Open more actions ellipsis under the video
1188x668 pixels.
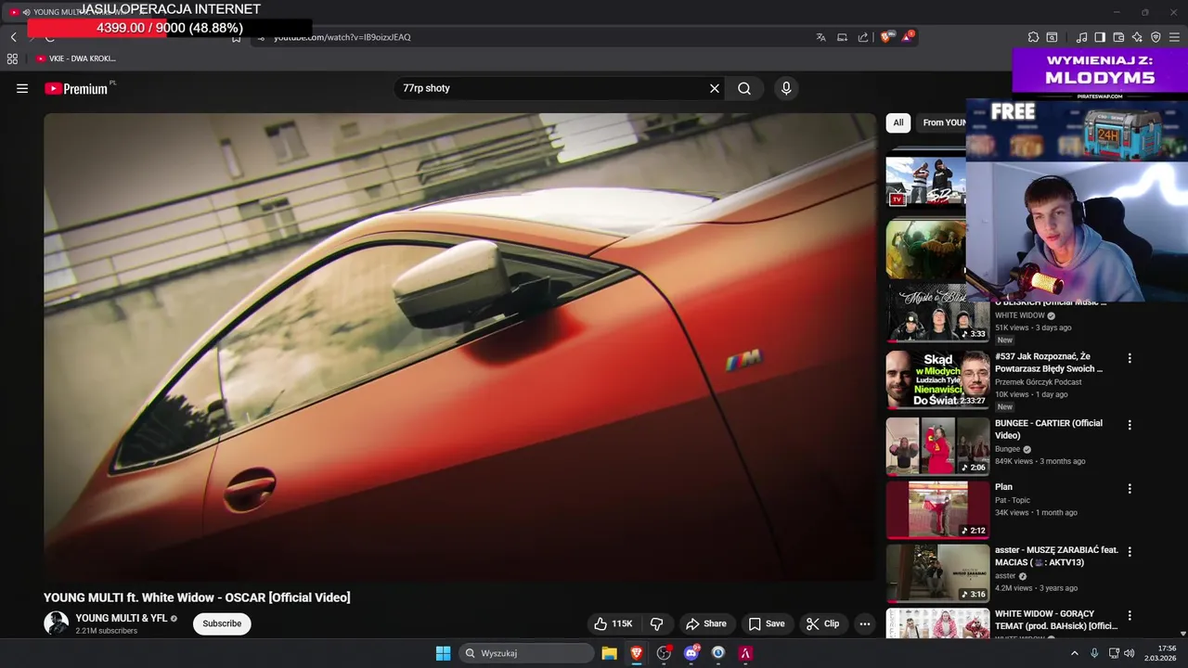865,623
